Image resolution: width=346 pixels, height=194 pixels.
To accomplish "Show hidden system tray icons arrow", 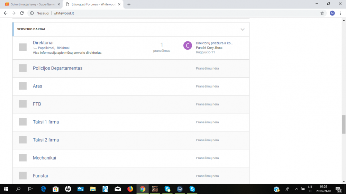I will 297,189.
